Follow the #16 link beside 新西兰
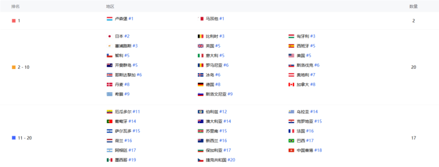This screenshot has height=167, width=439. (223, 140)
